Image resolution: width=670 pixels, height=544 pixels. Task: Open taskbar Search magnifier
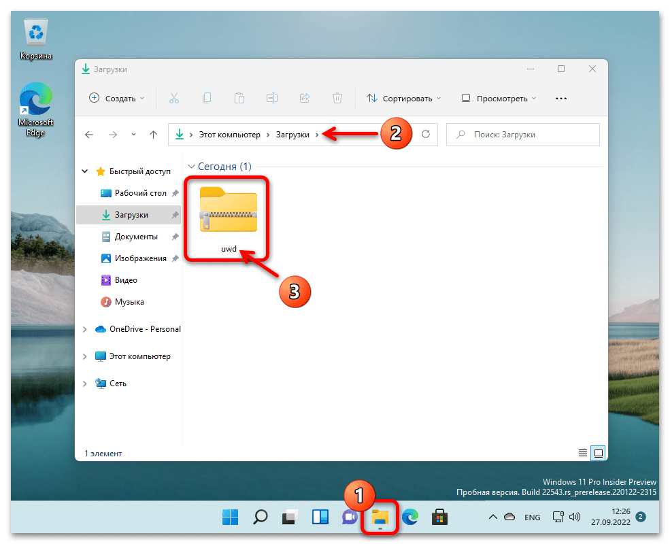coord(261,517)
